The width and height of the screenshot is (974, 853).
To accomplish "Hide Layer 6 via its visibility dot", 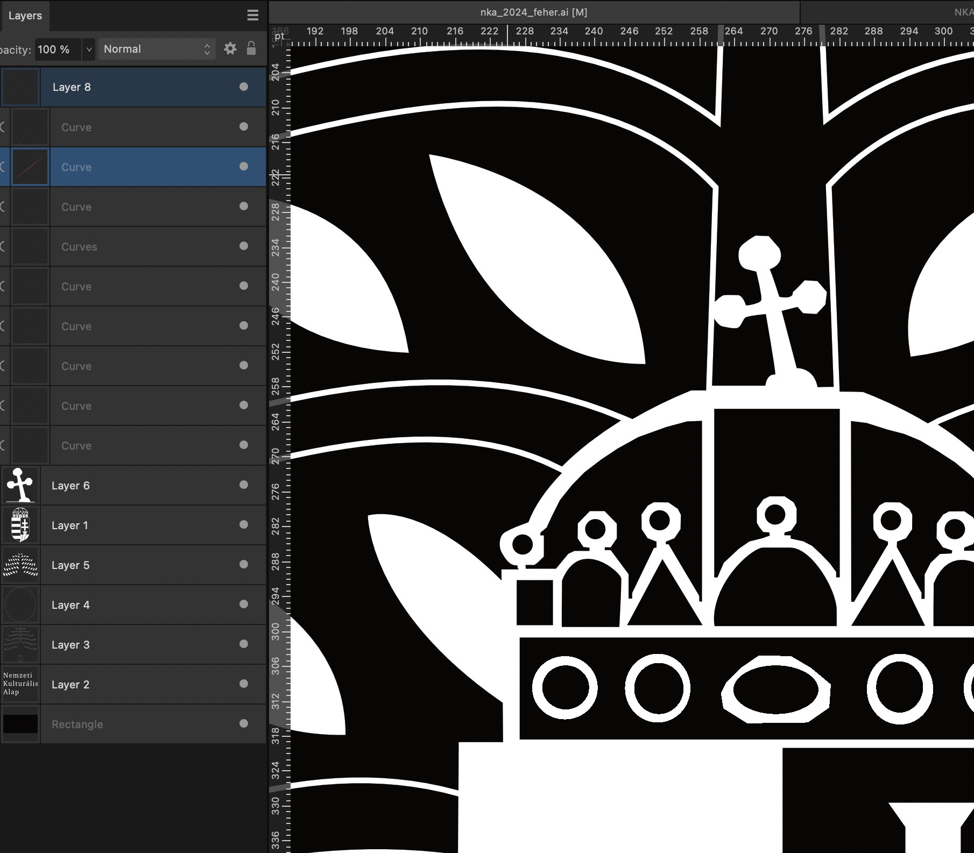I will coord(244,485).
